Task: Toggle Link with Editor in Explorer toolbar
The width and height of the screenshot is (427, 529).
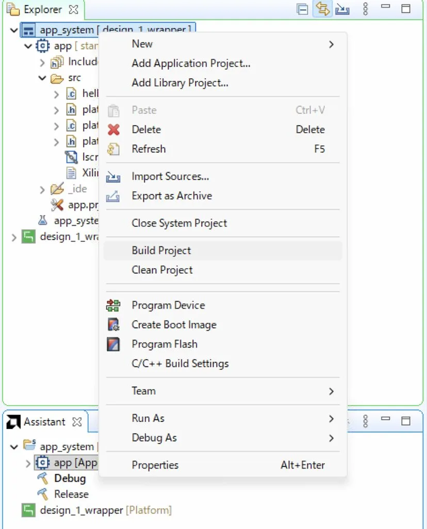Action: click(x=323, y=9)
